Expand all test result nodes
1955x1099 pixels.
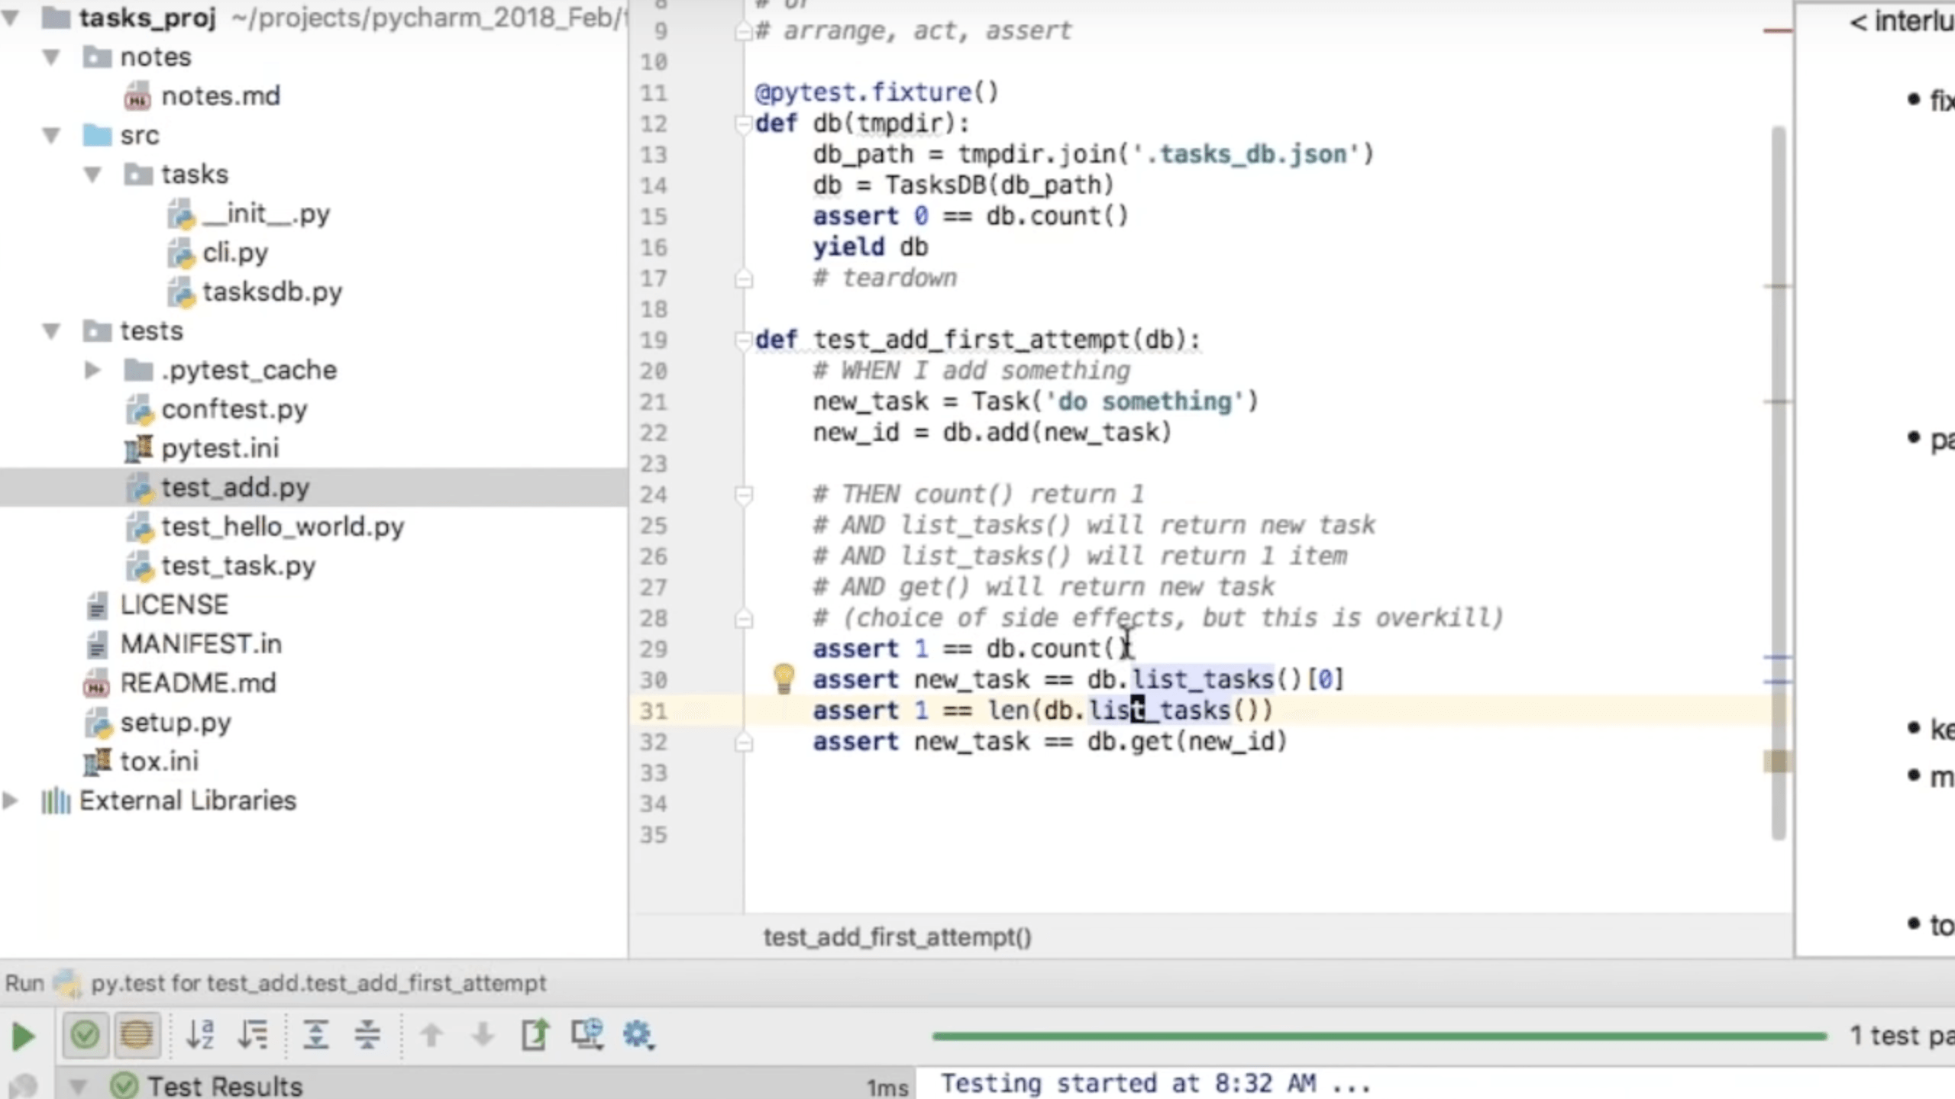pyautogui.click(x=315, y=1035)
